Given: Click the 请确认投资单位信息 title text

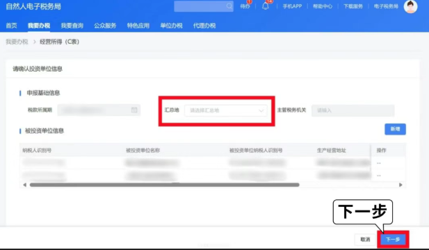Looking at the screenshot, I should pyautogui.click(x=38, y=69).
